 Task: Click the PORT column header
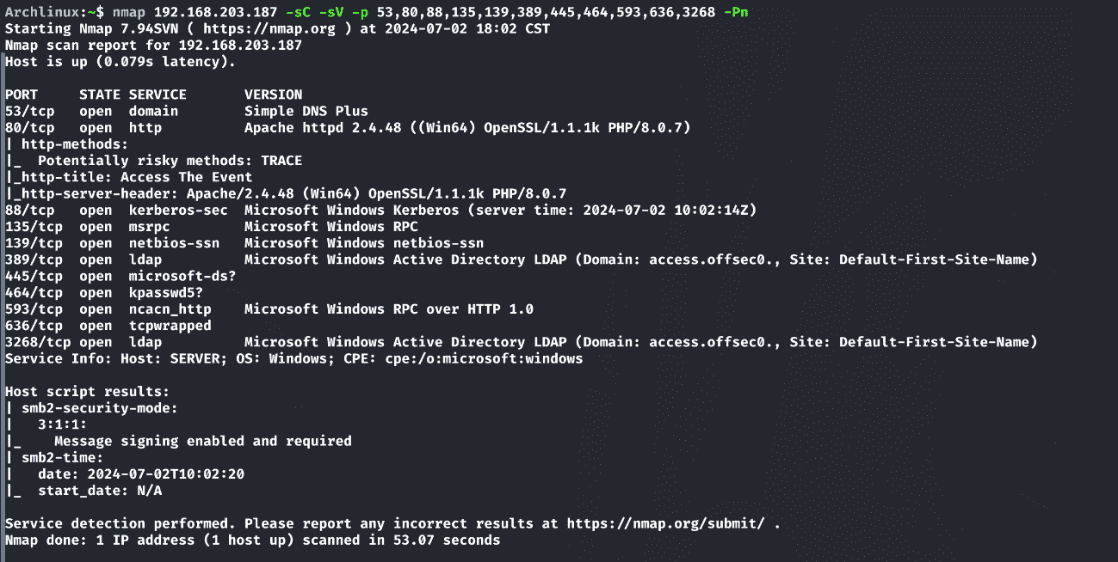tap(21, 95)
